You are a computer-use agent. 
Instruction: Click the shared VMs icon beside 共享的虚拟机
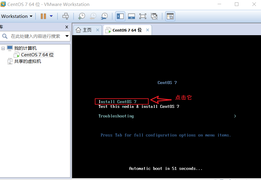pyautogui.click(x=10, y=61)
